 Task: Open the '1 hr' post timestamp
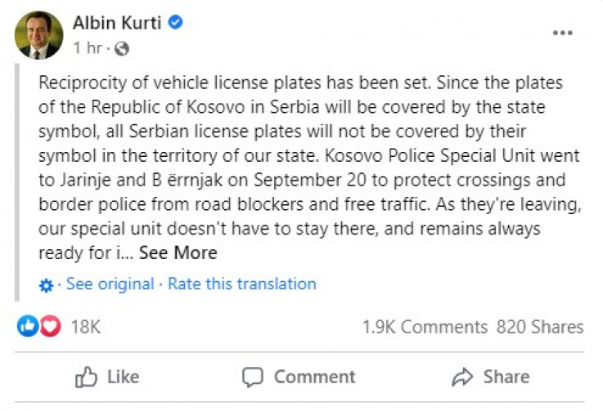(x=87, y=49)
